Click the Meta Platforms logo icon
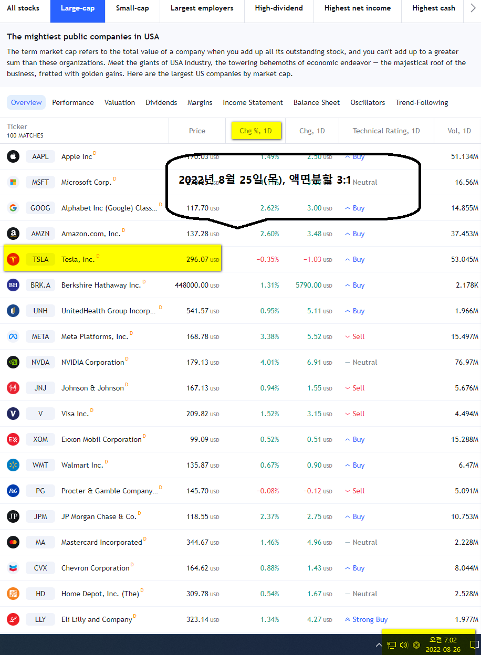The image size is (481, 655). pos(13,336)
